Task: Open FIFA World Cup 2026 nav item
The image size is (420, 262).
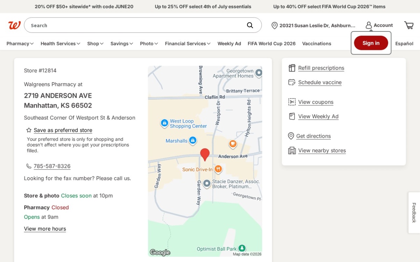Action: pos(272,43)
